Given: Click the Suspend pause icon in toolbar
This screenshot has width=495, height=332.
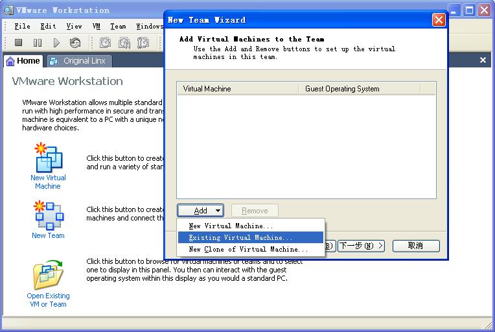Looking at the screenshot, I should (38, 43).
